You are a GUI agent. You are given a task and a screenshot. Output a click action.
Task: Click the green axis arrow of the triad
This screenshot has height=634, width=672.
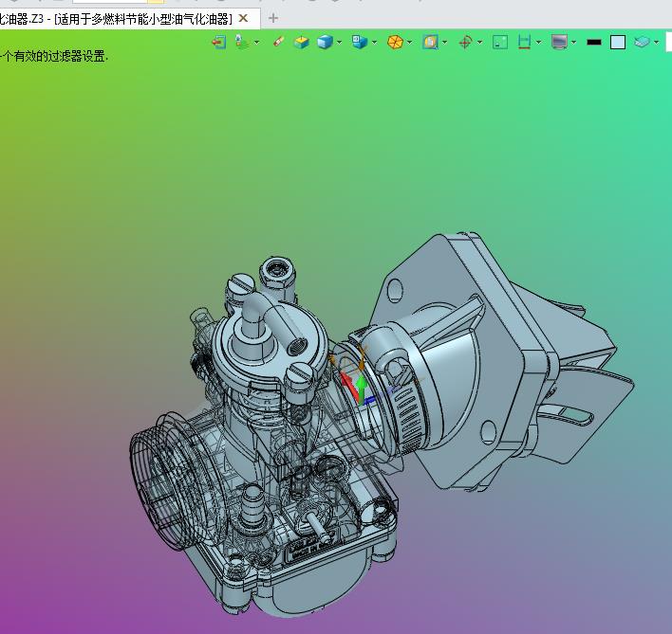(363, 388)
